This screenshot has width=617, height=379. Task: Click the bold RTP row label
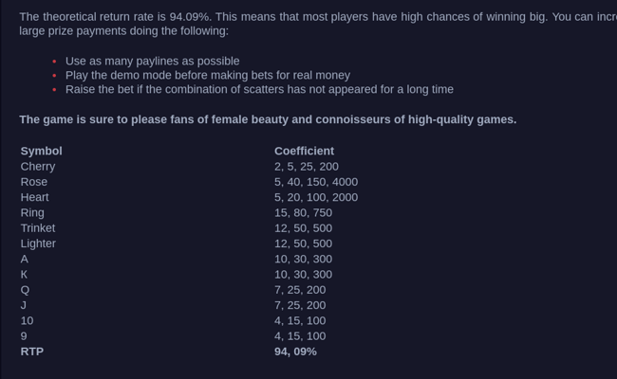32,352
